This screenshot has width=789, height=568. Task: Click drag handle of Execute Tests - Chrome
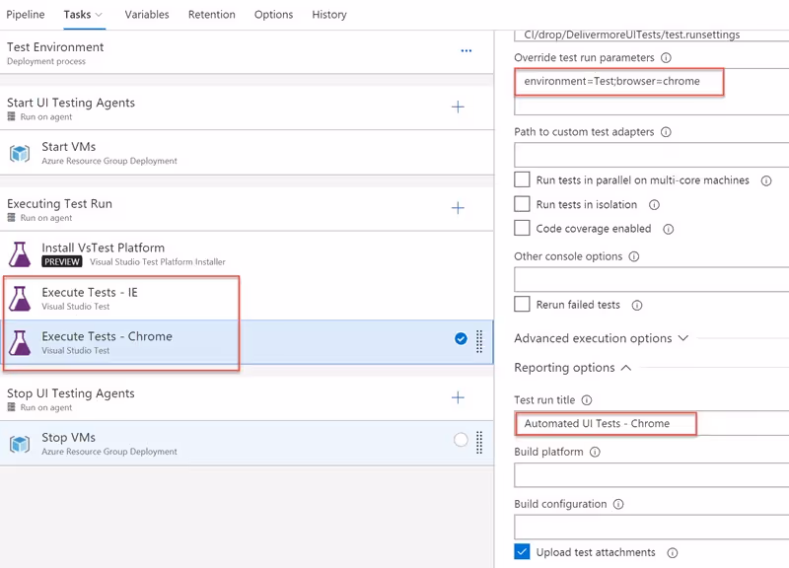[x=479, y=341]
